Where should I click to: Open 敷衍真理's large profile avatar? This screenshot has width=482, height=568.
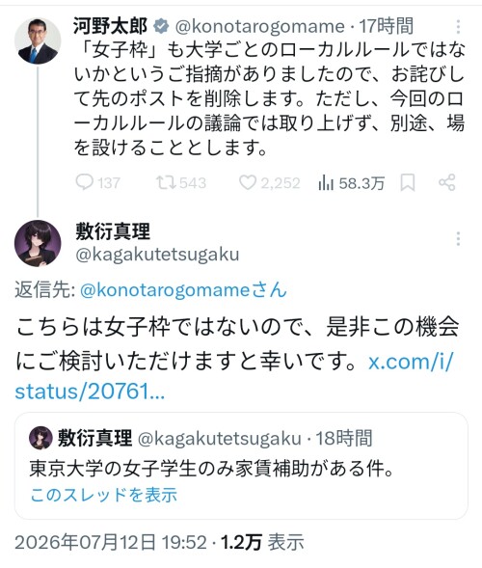[38, 243]
